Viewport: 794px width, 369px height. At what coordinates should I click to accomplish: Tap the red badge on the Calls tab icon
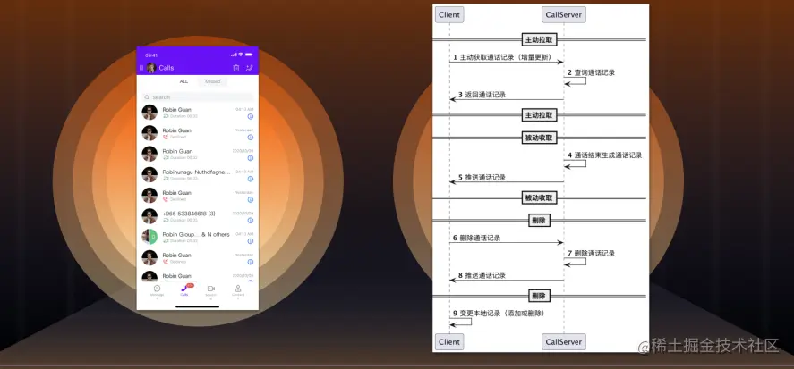tap(191, 286)
